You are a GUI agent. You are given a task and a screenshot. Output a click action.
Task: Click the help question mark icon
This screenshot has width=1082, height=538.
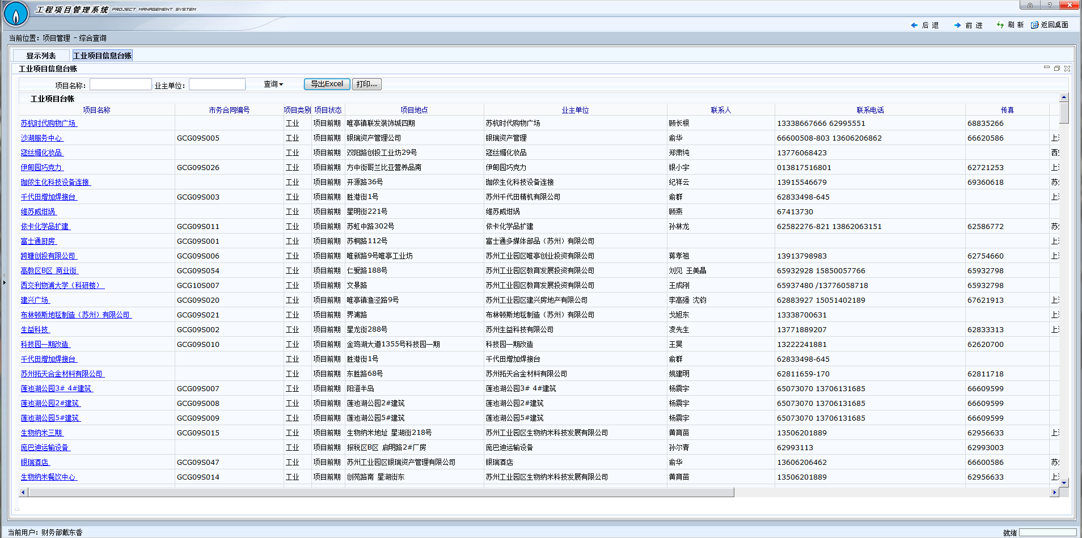[1050, 5]
